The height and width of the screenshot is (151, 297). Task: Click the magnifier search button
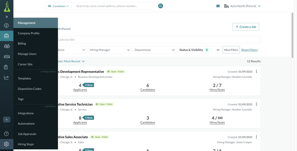coord(160,6)
